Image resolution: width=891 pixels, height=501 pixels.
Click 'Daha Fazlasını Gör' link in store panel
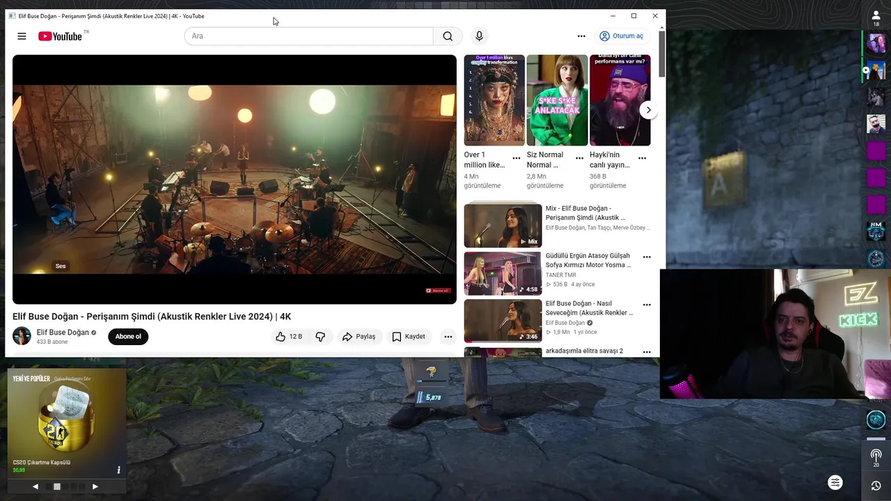72,379
